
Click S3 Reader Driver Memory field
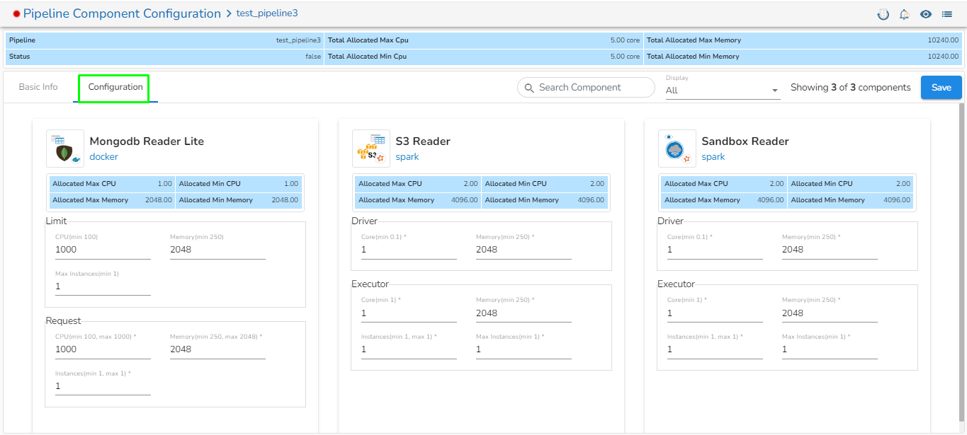coord(524,250)
